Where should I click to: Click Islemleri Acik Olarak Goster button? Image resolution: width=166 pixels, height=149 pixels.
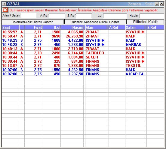tap(33, 22)
